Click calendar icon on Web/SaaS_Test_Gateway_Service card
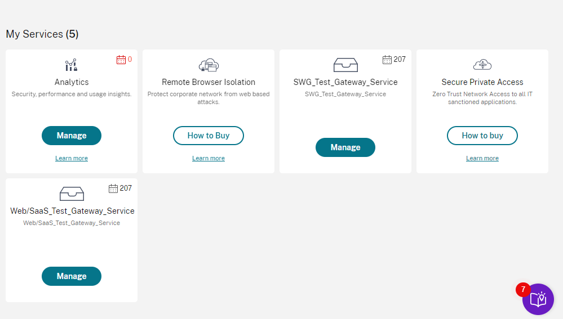The width and height of the screenshot is (563, 319). 113,188
